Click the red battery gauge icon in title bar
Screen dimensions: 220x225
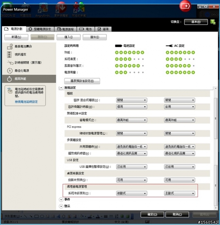(185, 6)
